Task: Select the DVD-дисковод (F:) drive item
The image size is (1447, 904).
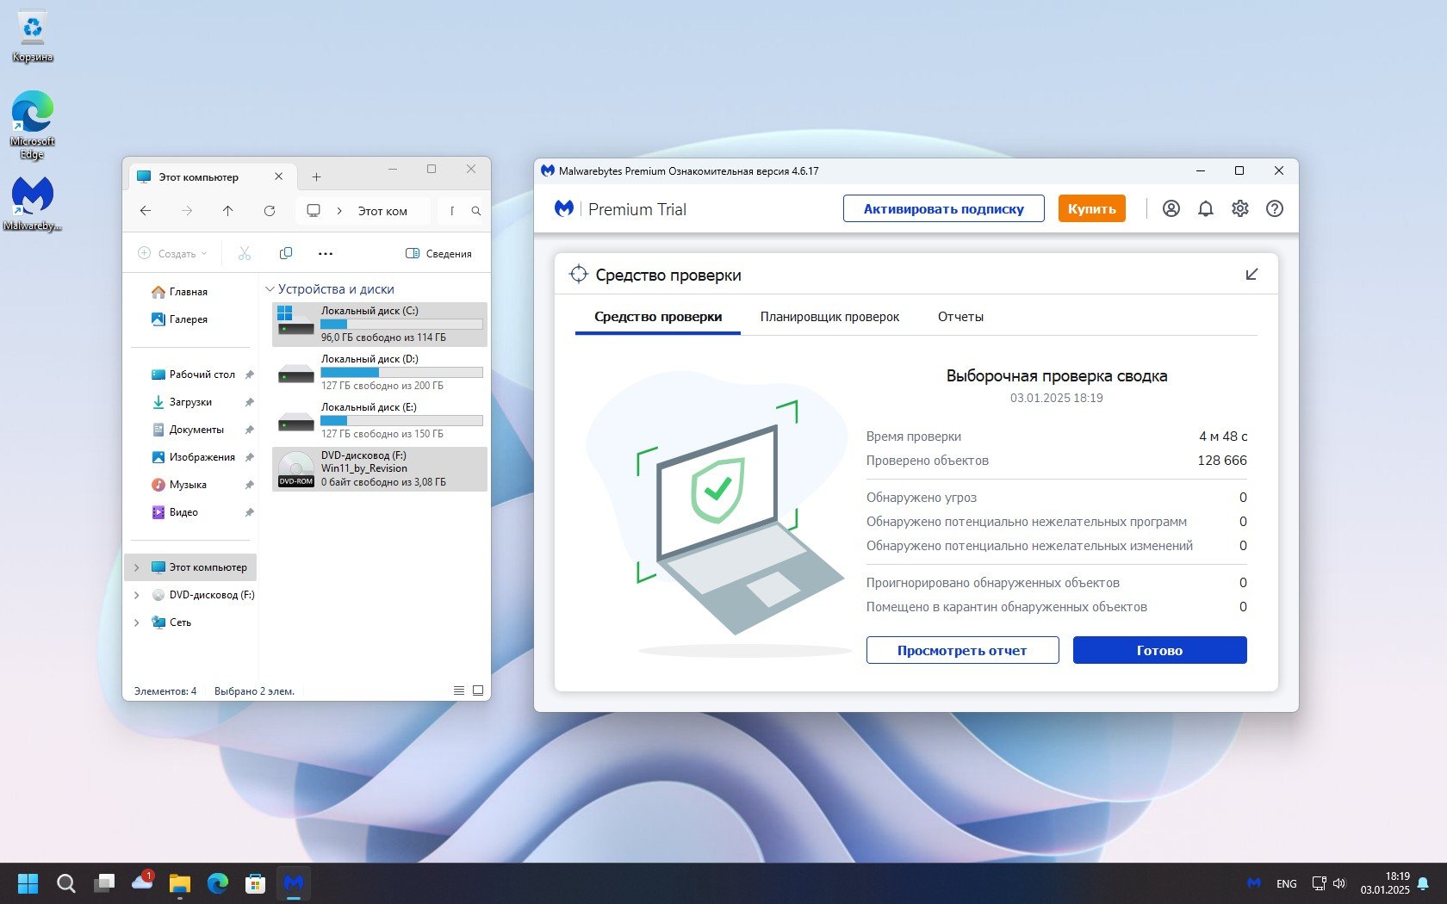Action: click(x=380, y=468)
